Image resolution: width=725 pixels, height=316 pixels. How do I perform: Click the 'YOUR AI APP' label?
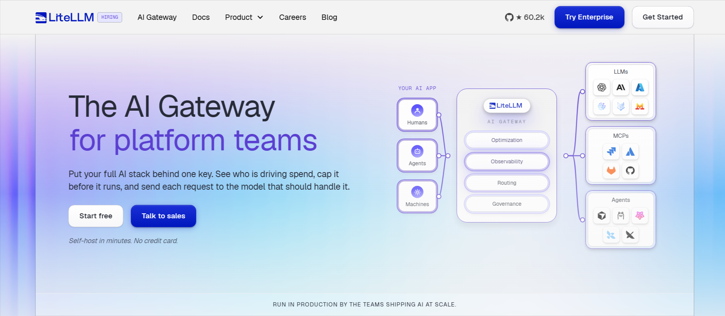(x=417, y=88)
